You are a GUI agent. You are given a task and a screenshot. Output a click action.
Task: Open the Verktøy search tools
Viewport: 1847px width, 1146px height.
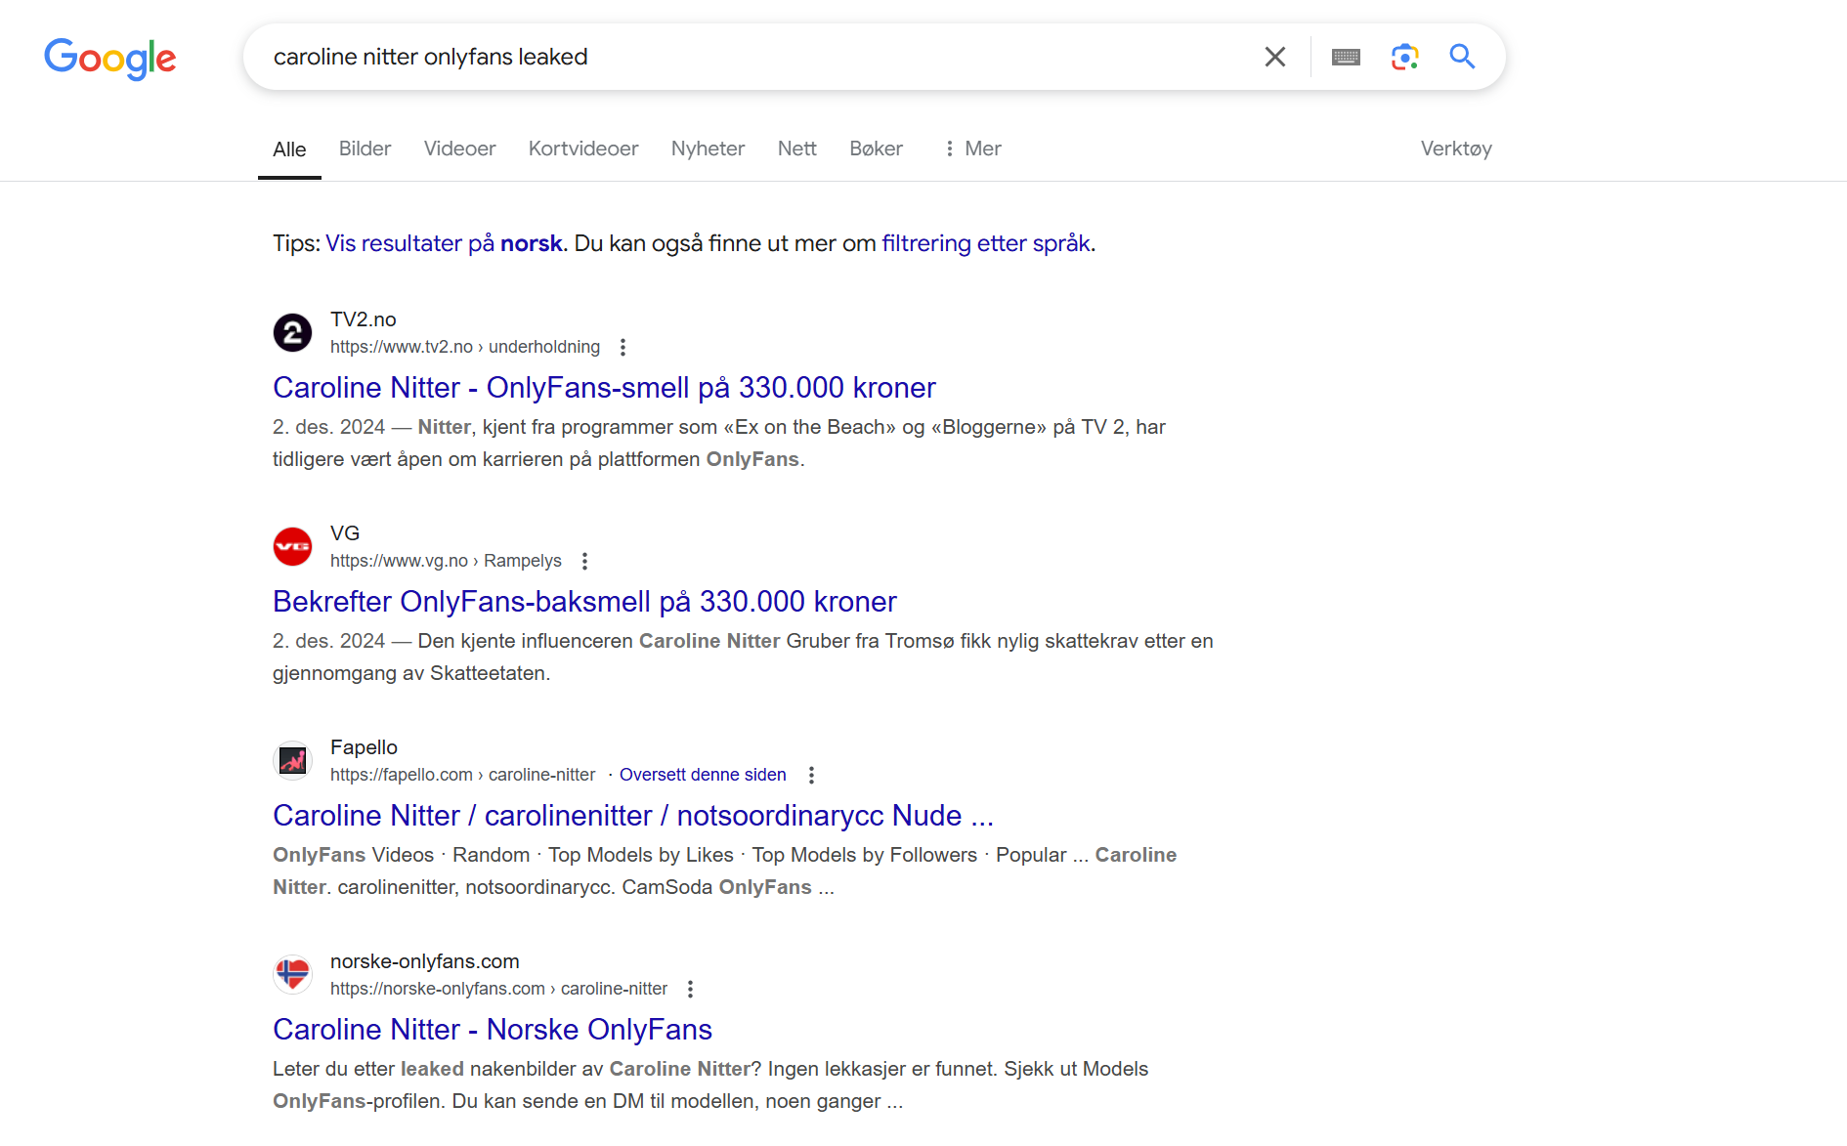(1456, 149)
